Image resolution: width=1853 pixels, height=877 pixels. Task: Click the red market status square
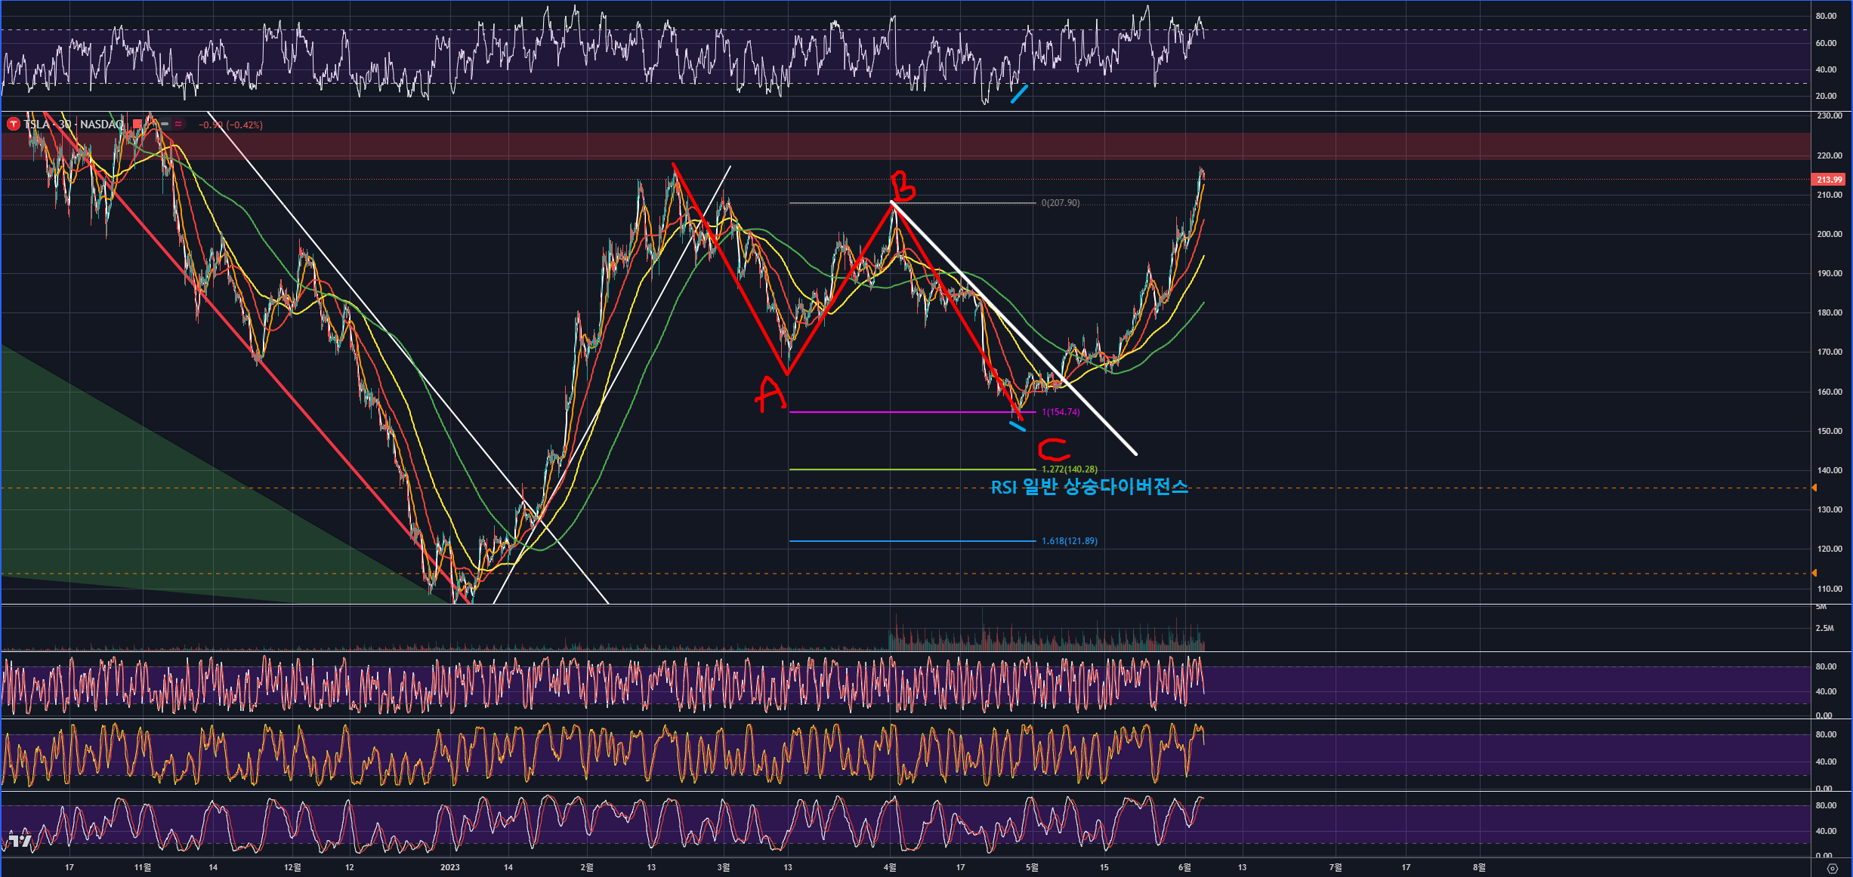pyautogui.click(x=137, y=125)
